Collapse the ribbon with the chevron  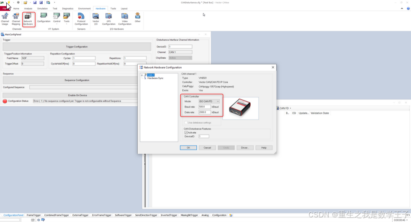coord(402,9)
